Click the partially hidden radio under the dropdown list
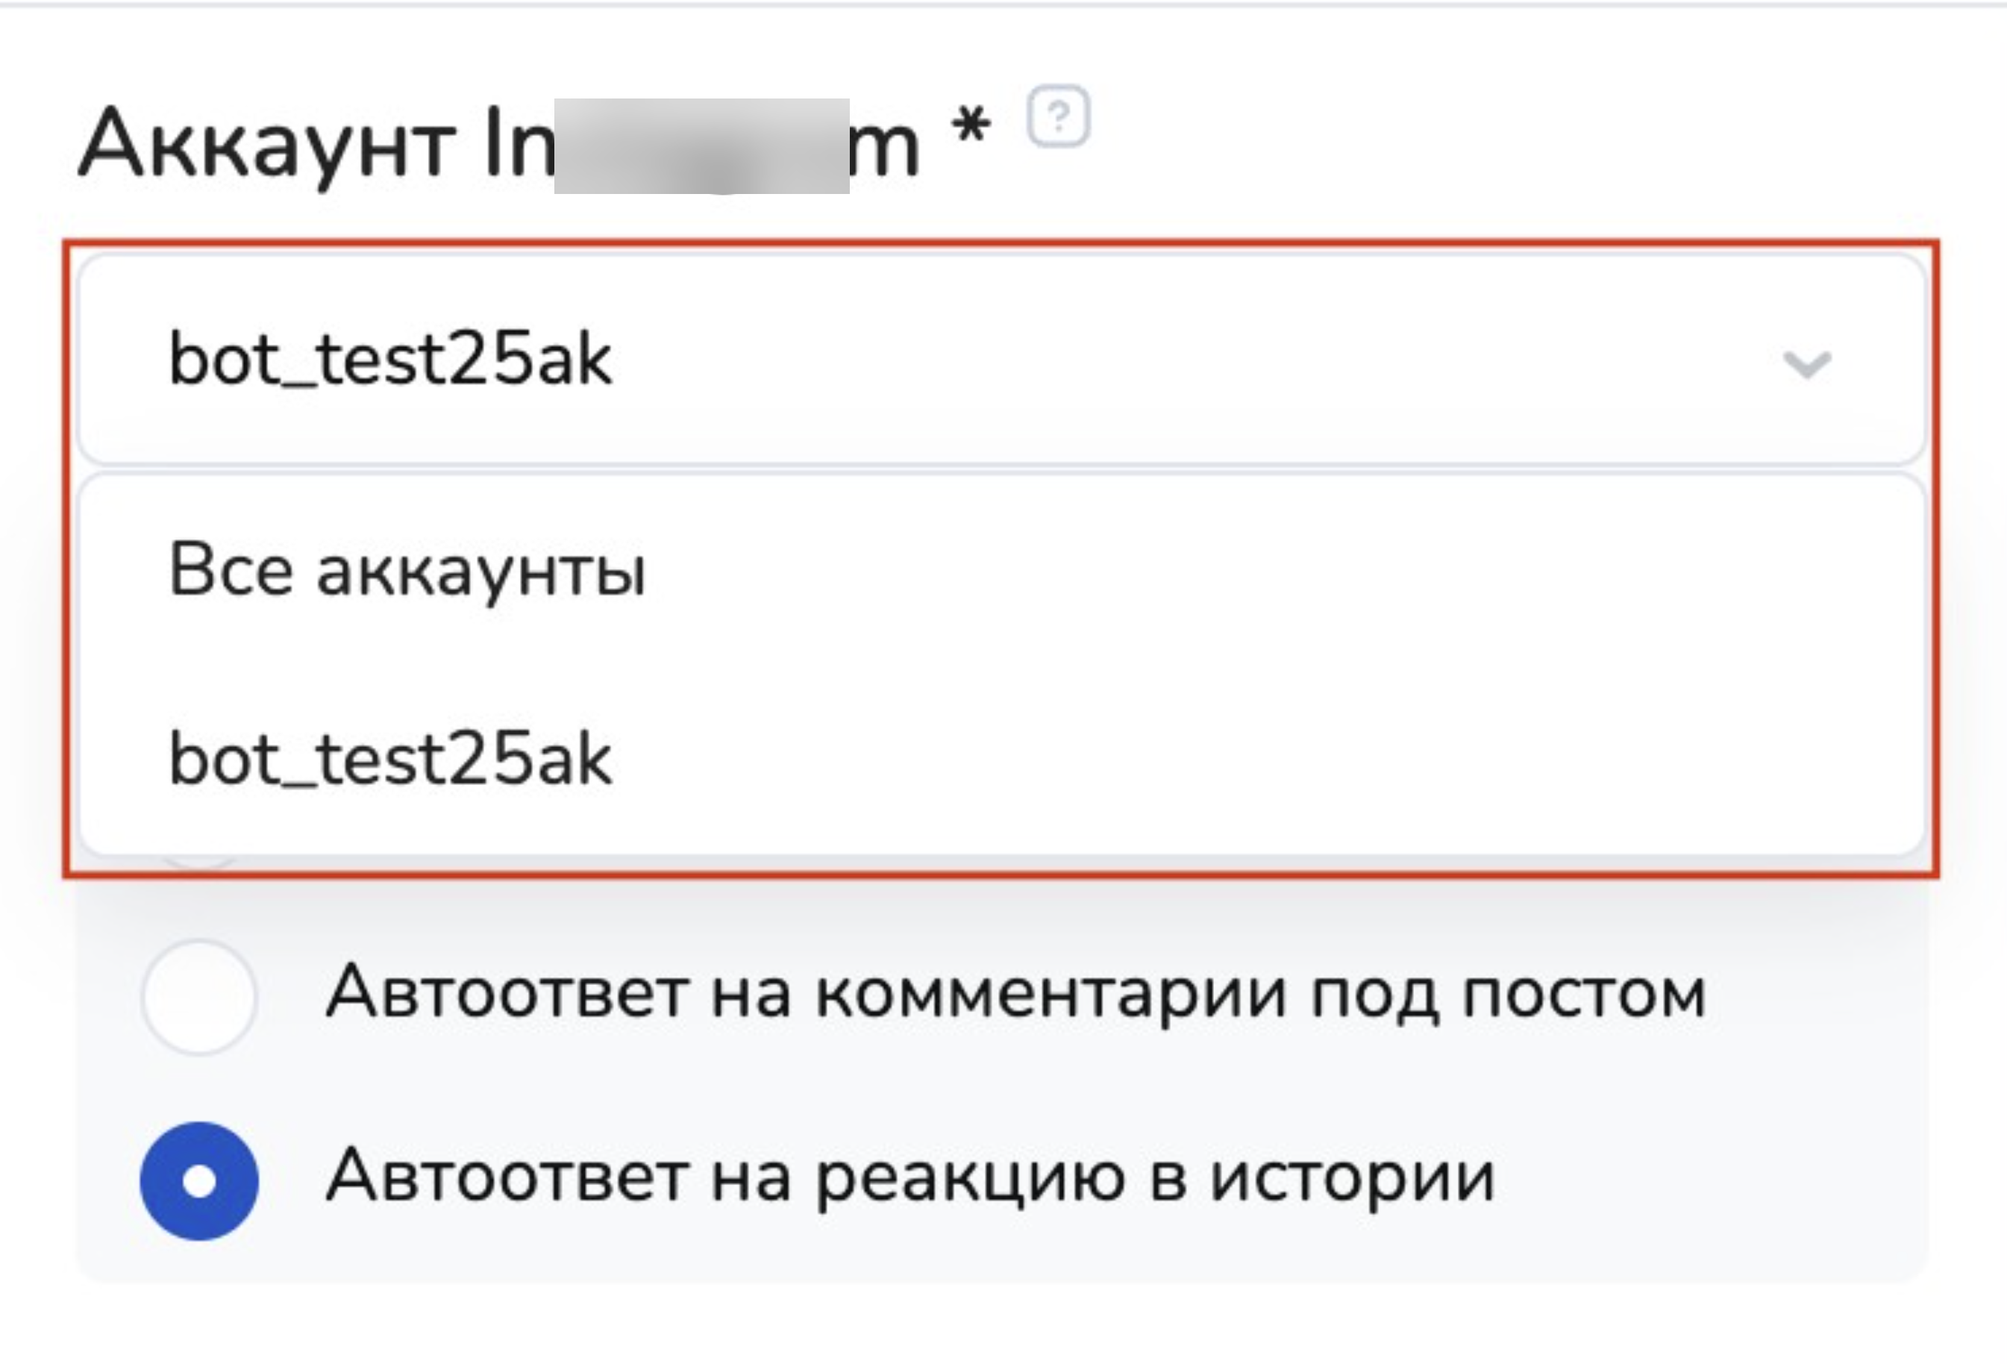The height and width of the screenshot is (1364, 2007). [199, 862]
